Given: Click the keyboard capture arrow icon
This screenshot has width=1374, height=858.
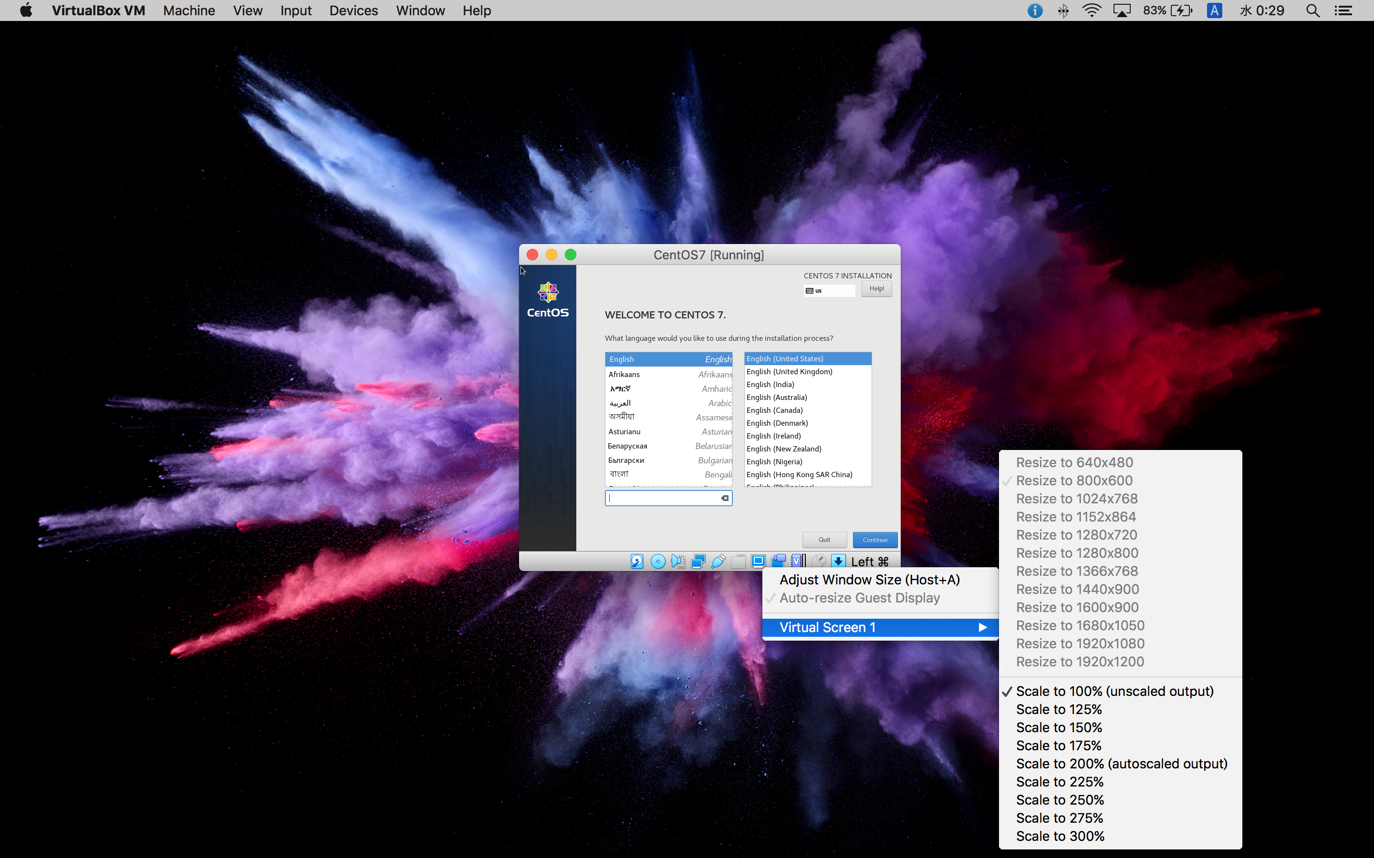Looking at the screenshot, I should click(x=838, y=561).
